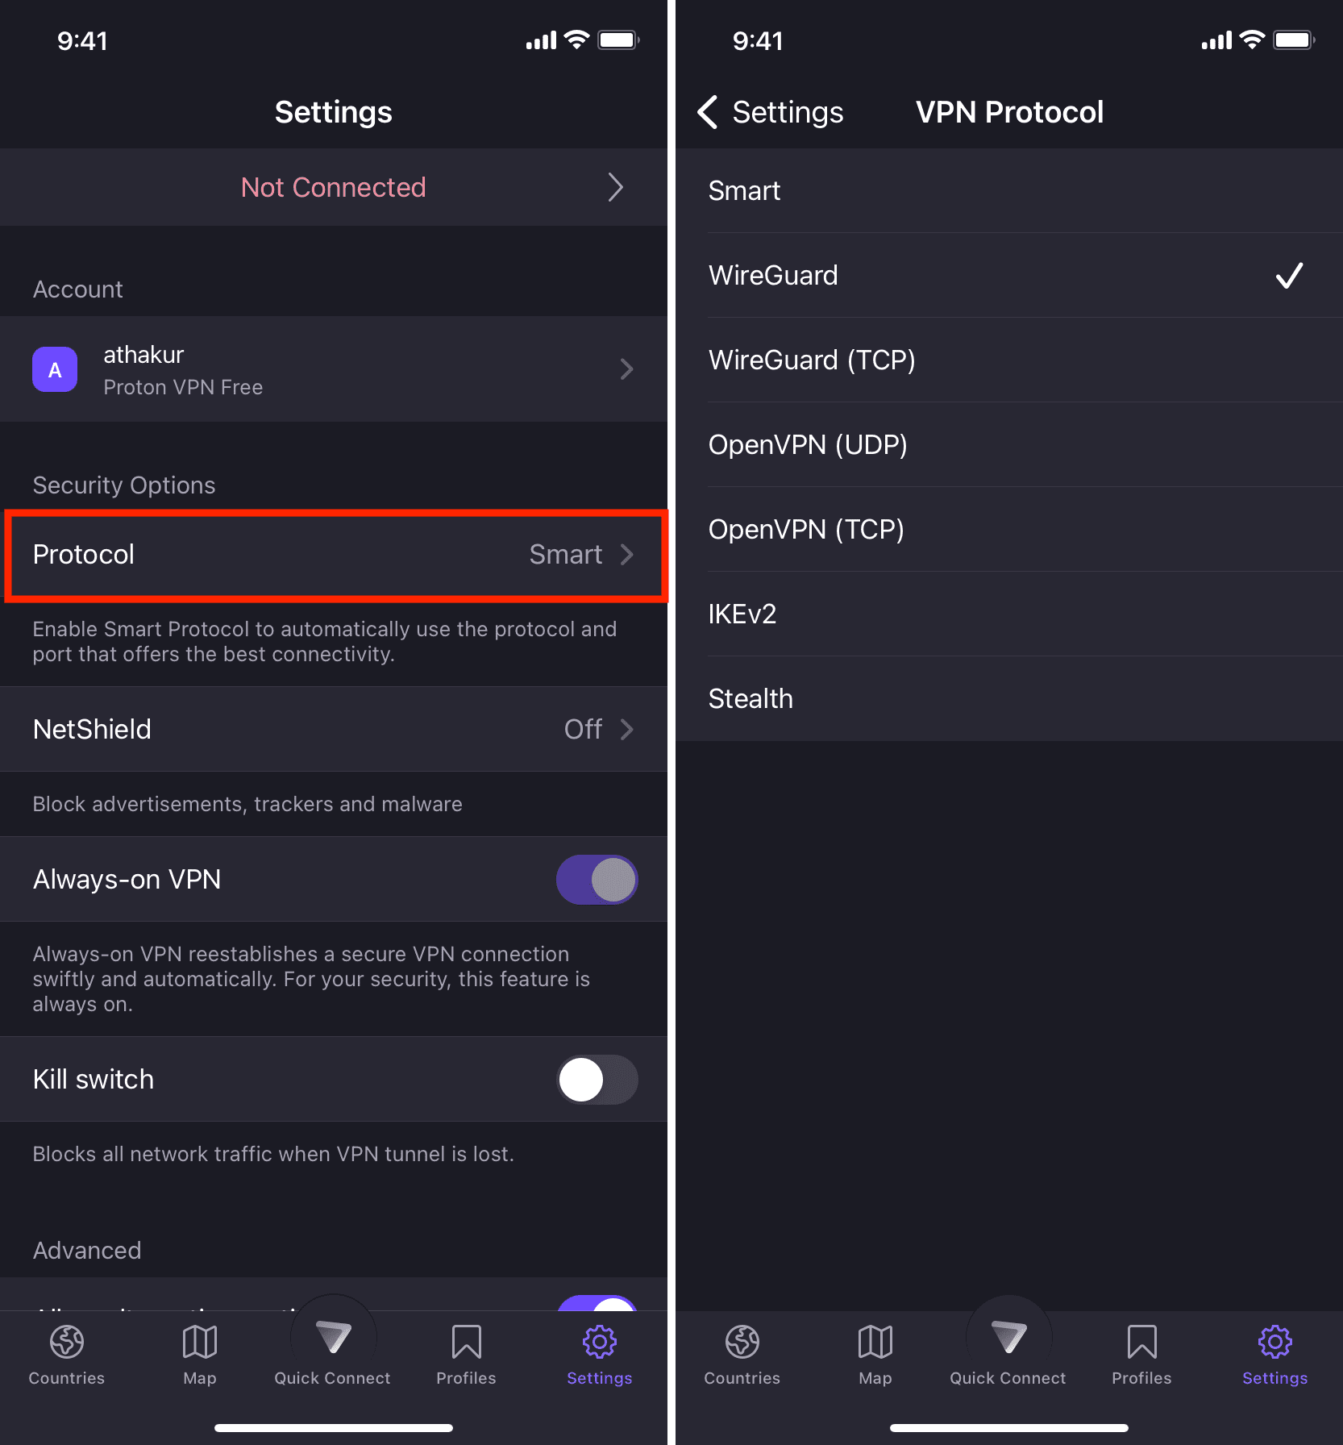Choose the Stealth protocol
This screenshot has width=1343, height=1445.
pyautogui.click(x=1009, y=698)
